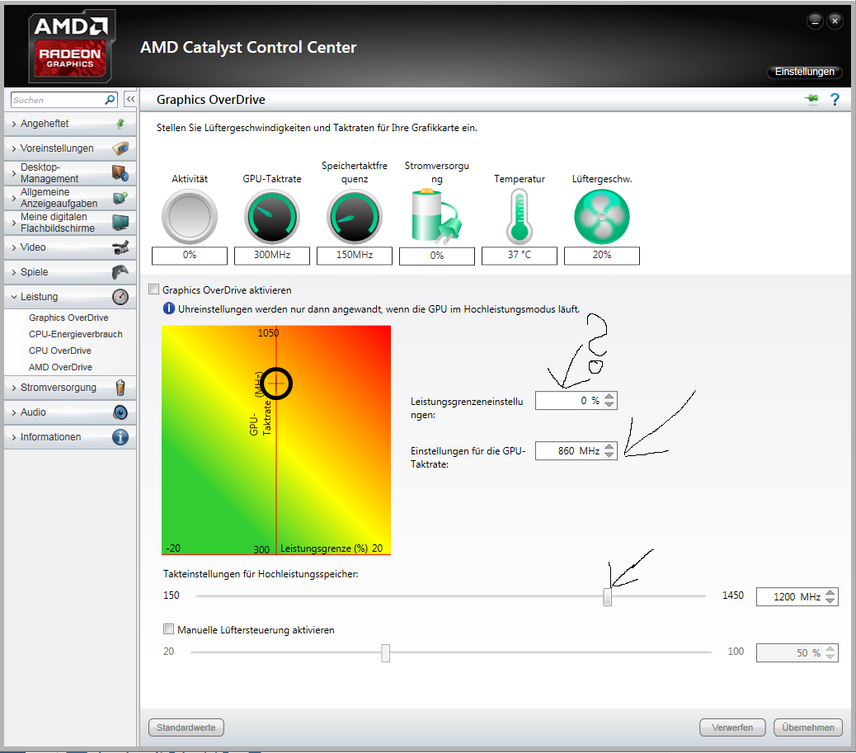This screenshot has height=753, width=856.
Task: Click black circle marker in OverDrive graph
Action: click(x=276, y=384)
